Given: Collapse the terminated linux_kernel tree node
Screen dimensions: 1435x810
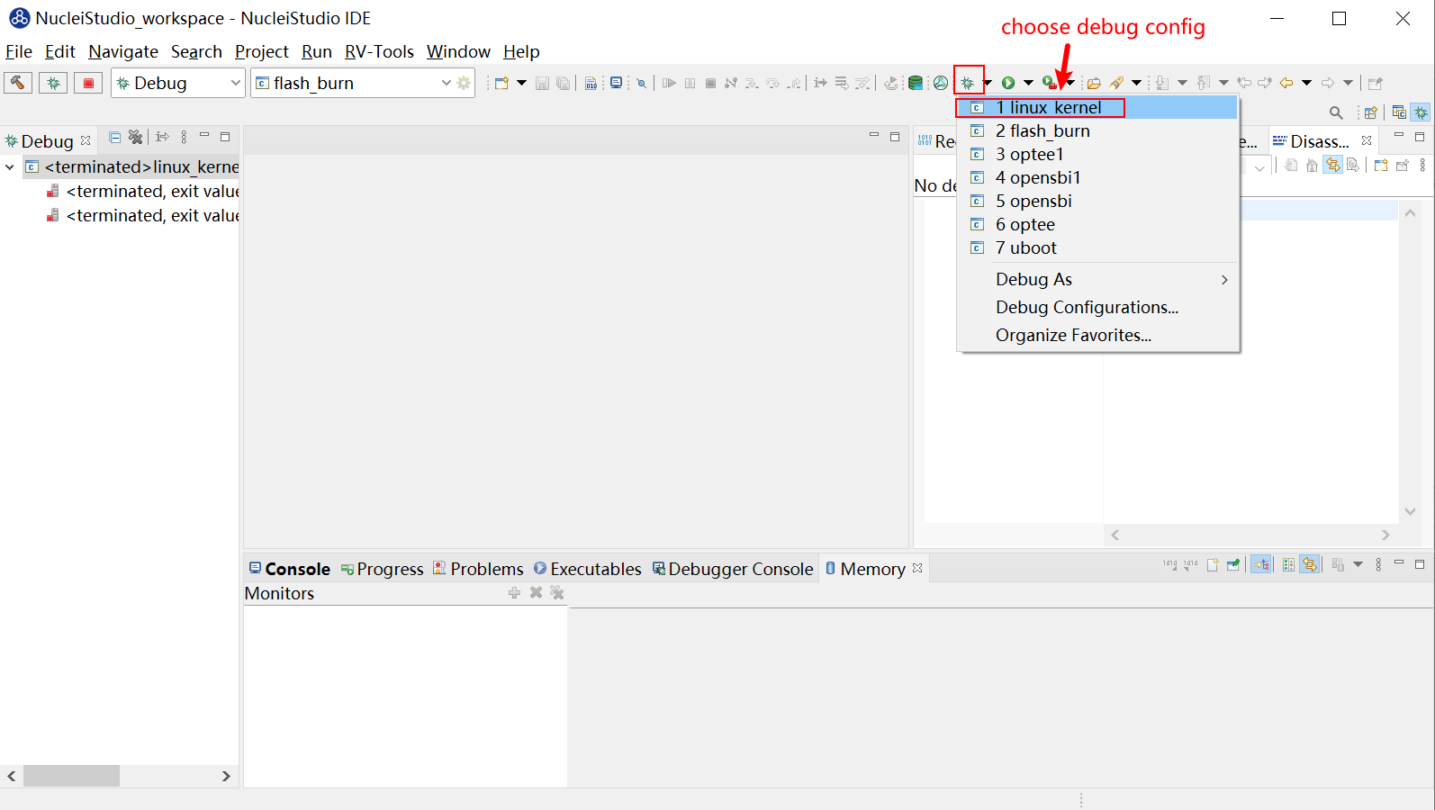Looking at the screenshot, I should coord(10,166).
